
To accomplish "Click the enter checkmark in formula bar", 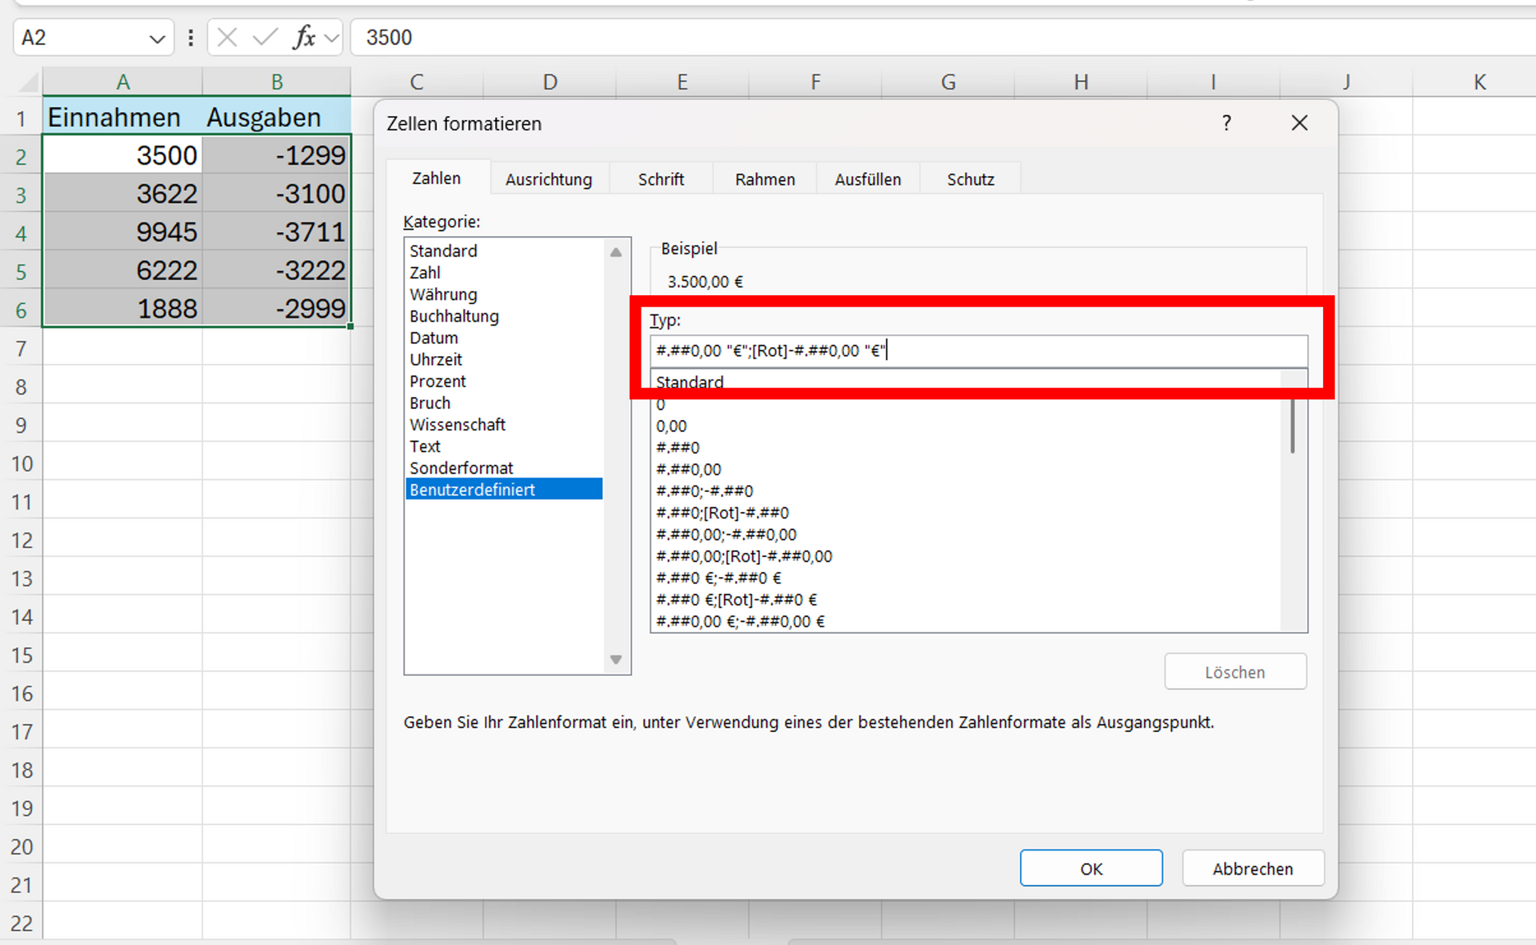I will point(265,37).
